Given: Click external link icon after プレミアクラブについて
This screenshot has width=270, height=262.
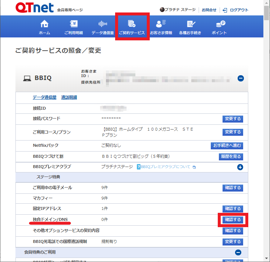Looking at the screenshot, I should [194, 167].
